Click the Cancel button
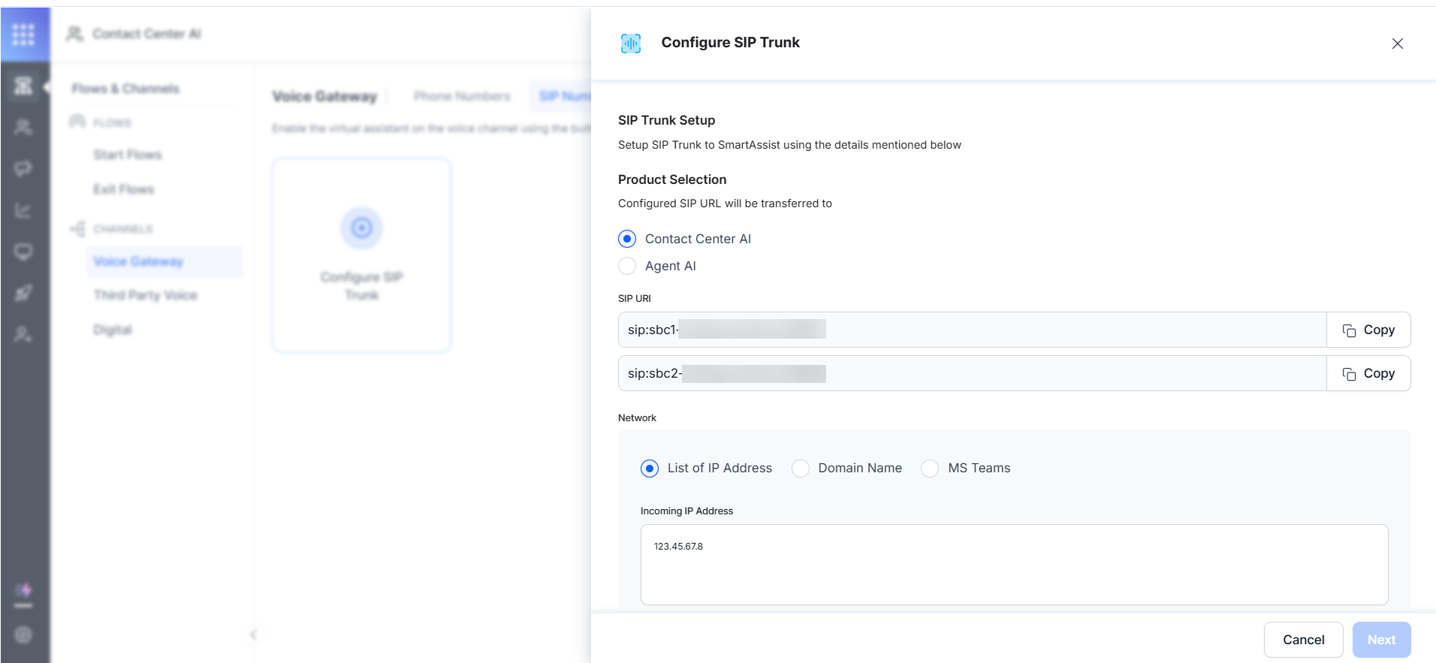This screenshot has width=1436, height=663. tap(1303, 640)
